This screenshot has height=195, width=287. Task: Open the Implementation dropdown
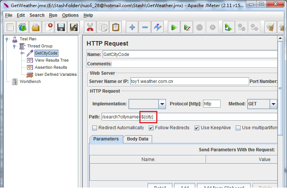coord(162,104)
